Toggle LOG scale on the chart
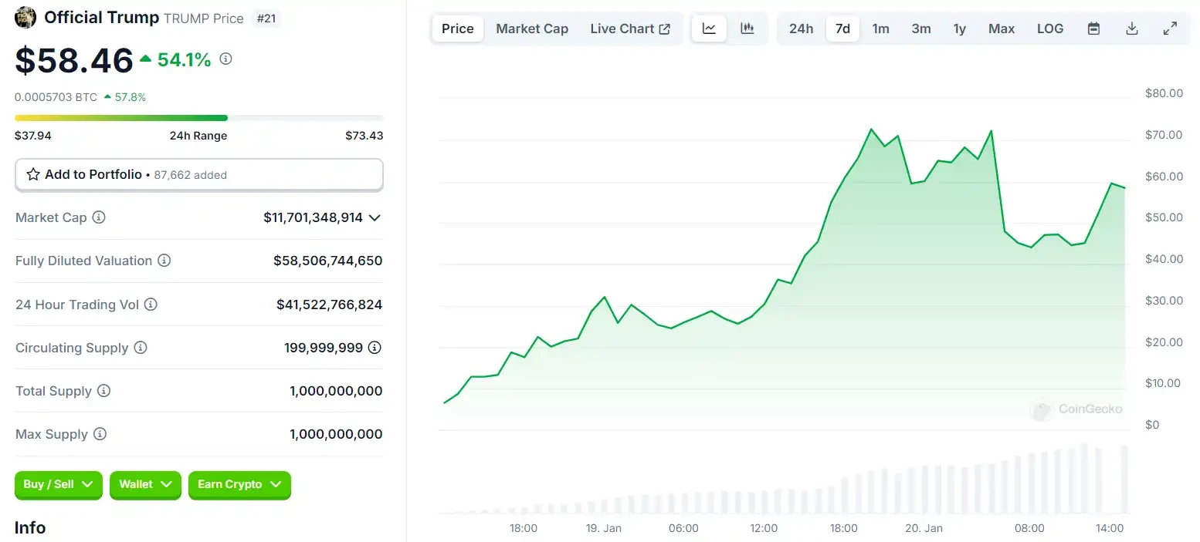The height and width of the screenshot is (542, 1200). pos(1050,28)
